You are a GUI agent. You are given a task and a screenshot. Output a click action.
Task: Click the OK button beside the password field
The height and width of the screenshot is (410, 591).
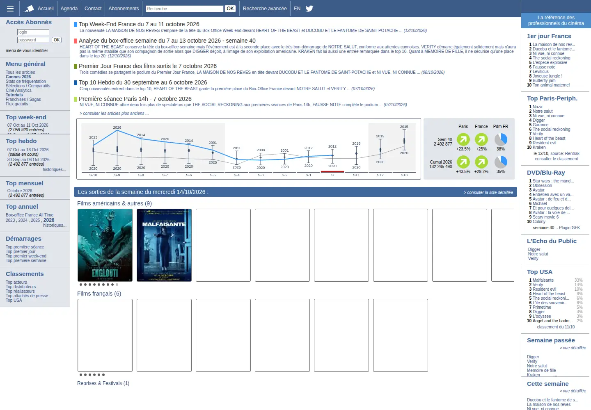[57, 40]
